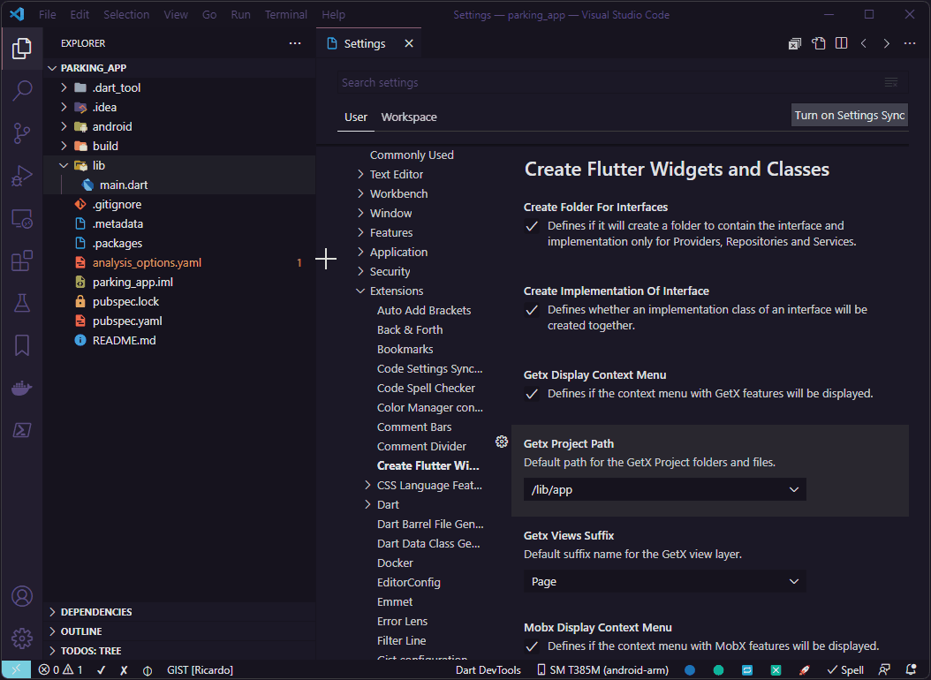Viewport: 931px width, 680px height.
Task: Open the Getx Project Path dropdown
Action: coord(665,489)
